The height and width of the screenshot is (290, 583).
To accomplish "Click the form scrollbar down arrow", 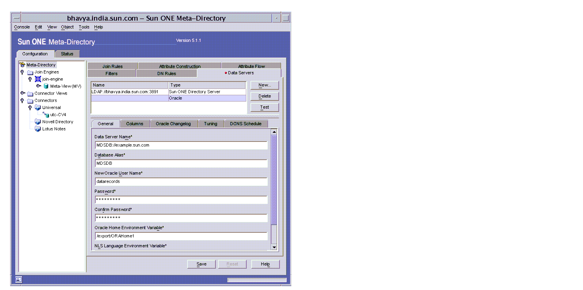I will tap(274, 247).
